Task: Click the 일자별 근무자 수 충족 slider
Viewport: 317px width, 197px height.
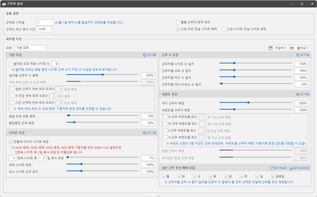Action: (x=103, y=75)
